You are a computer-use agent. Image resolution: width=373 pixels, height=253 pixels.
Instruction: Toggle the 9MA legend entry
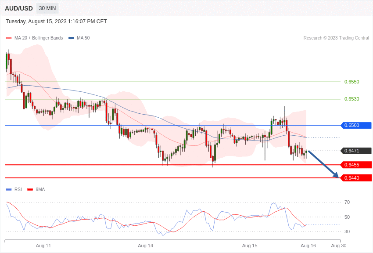point(36,189)
